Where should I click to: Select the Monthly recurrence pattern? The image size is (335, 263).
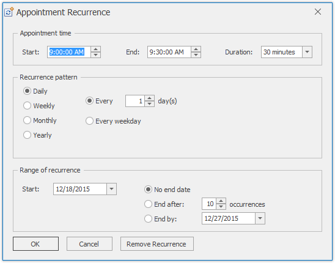(x=40, y=120)
